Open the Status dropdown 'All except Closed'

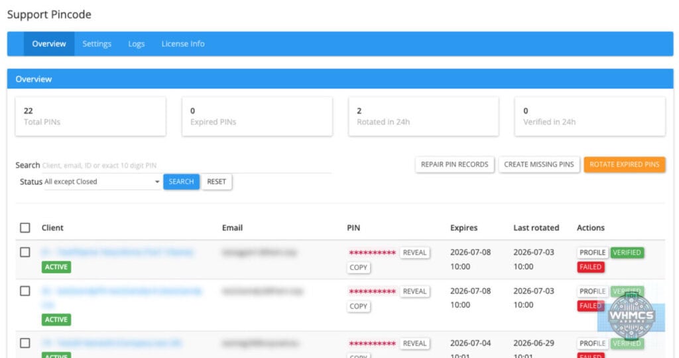pyautogui.click(x=102, y=181)
